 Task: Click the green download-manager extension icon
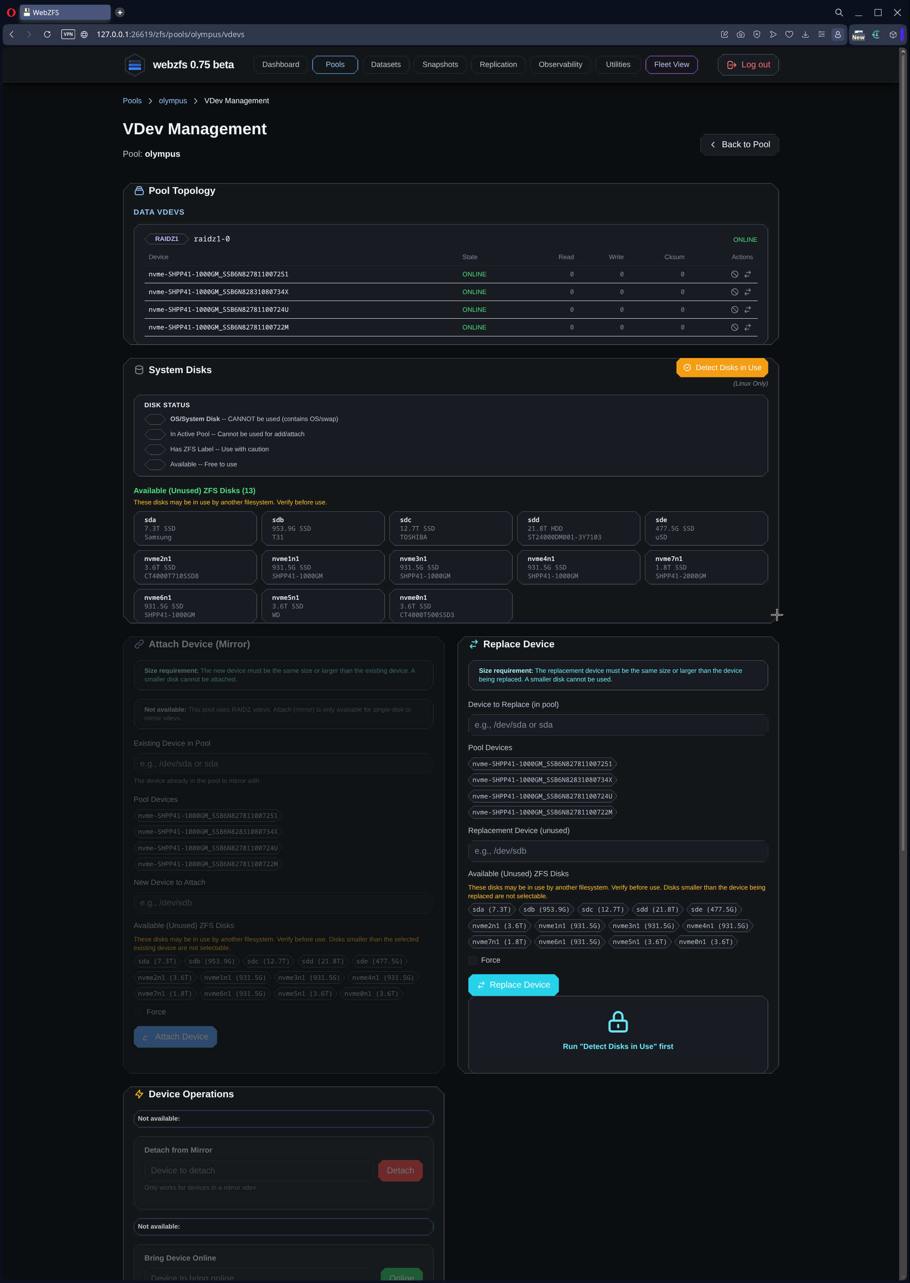pyautogui.click(x=876, y=34)
